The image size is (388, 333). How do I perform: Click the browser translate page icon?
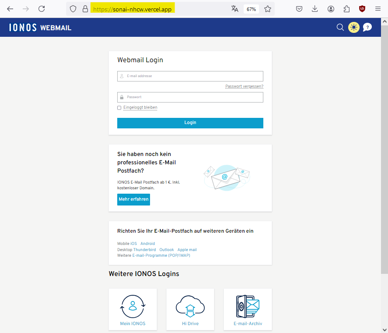(x=235, y=9)
